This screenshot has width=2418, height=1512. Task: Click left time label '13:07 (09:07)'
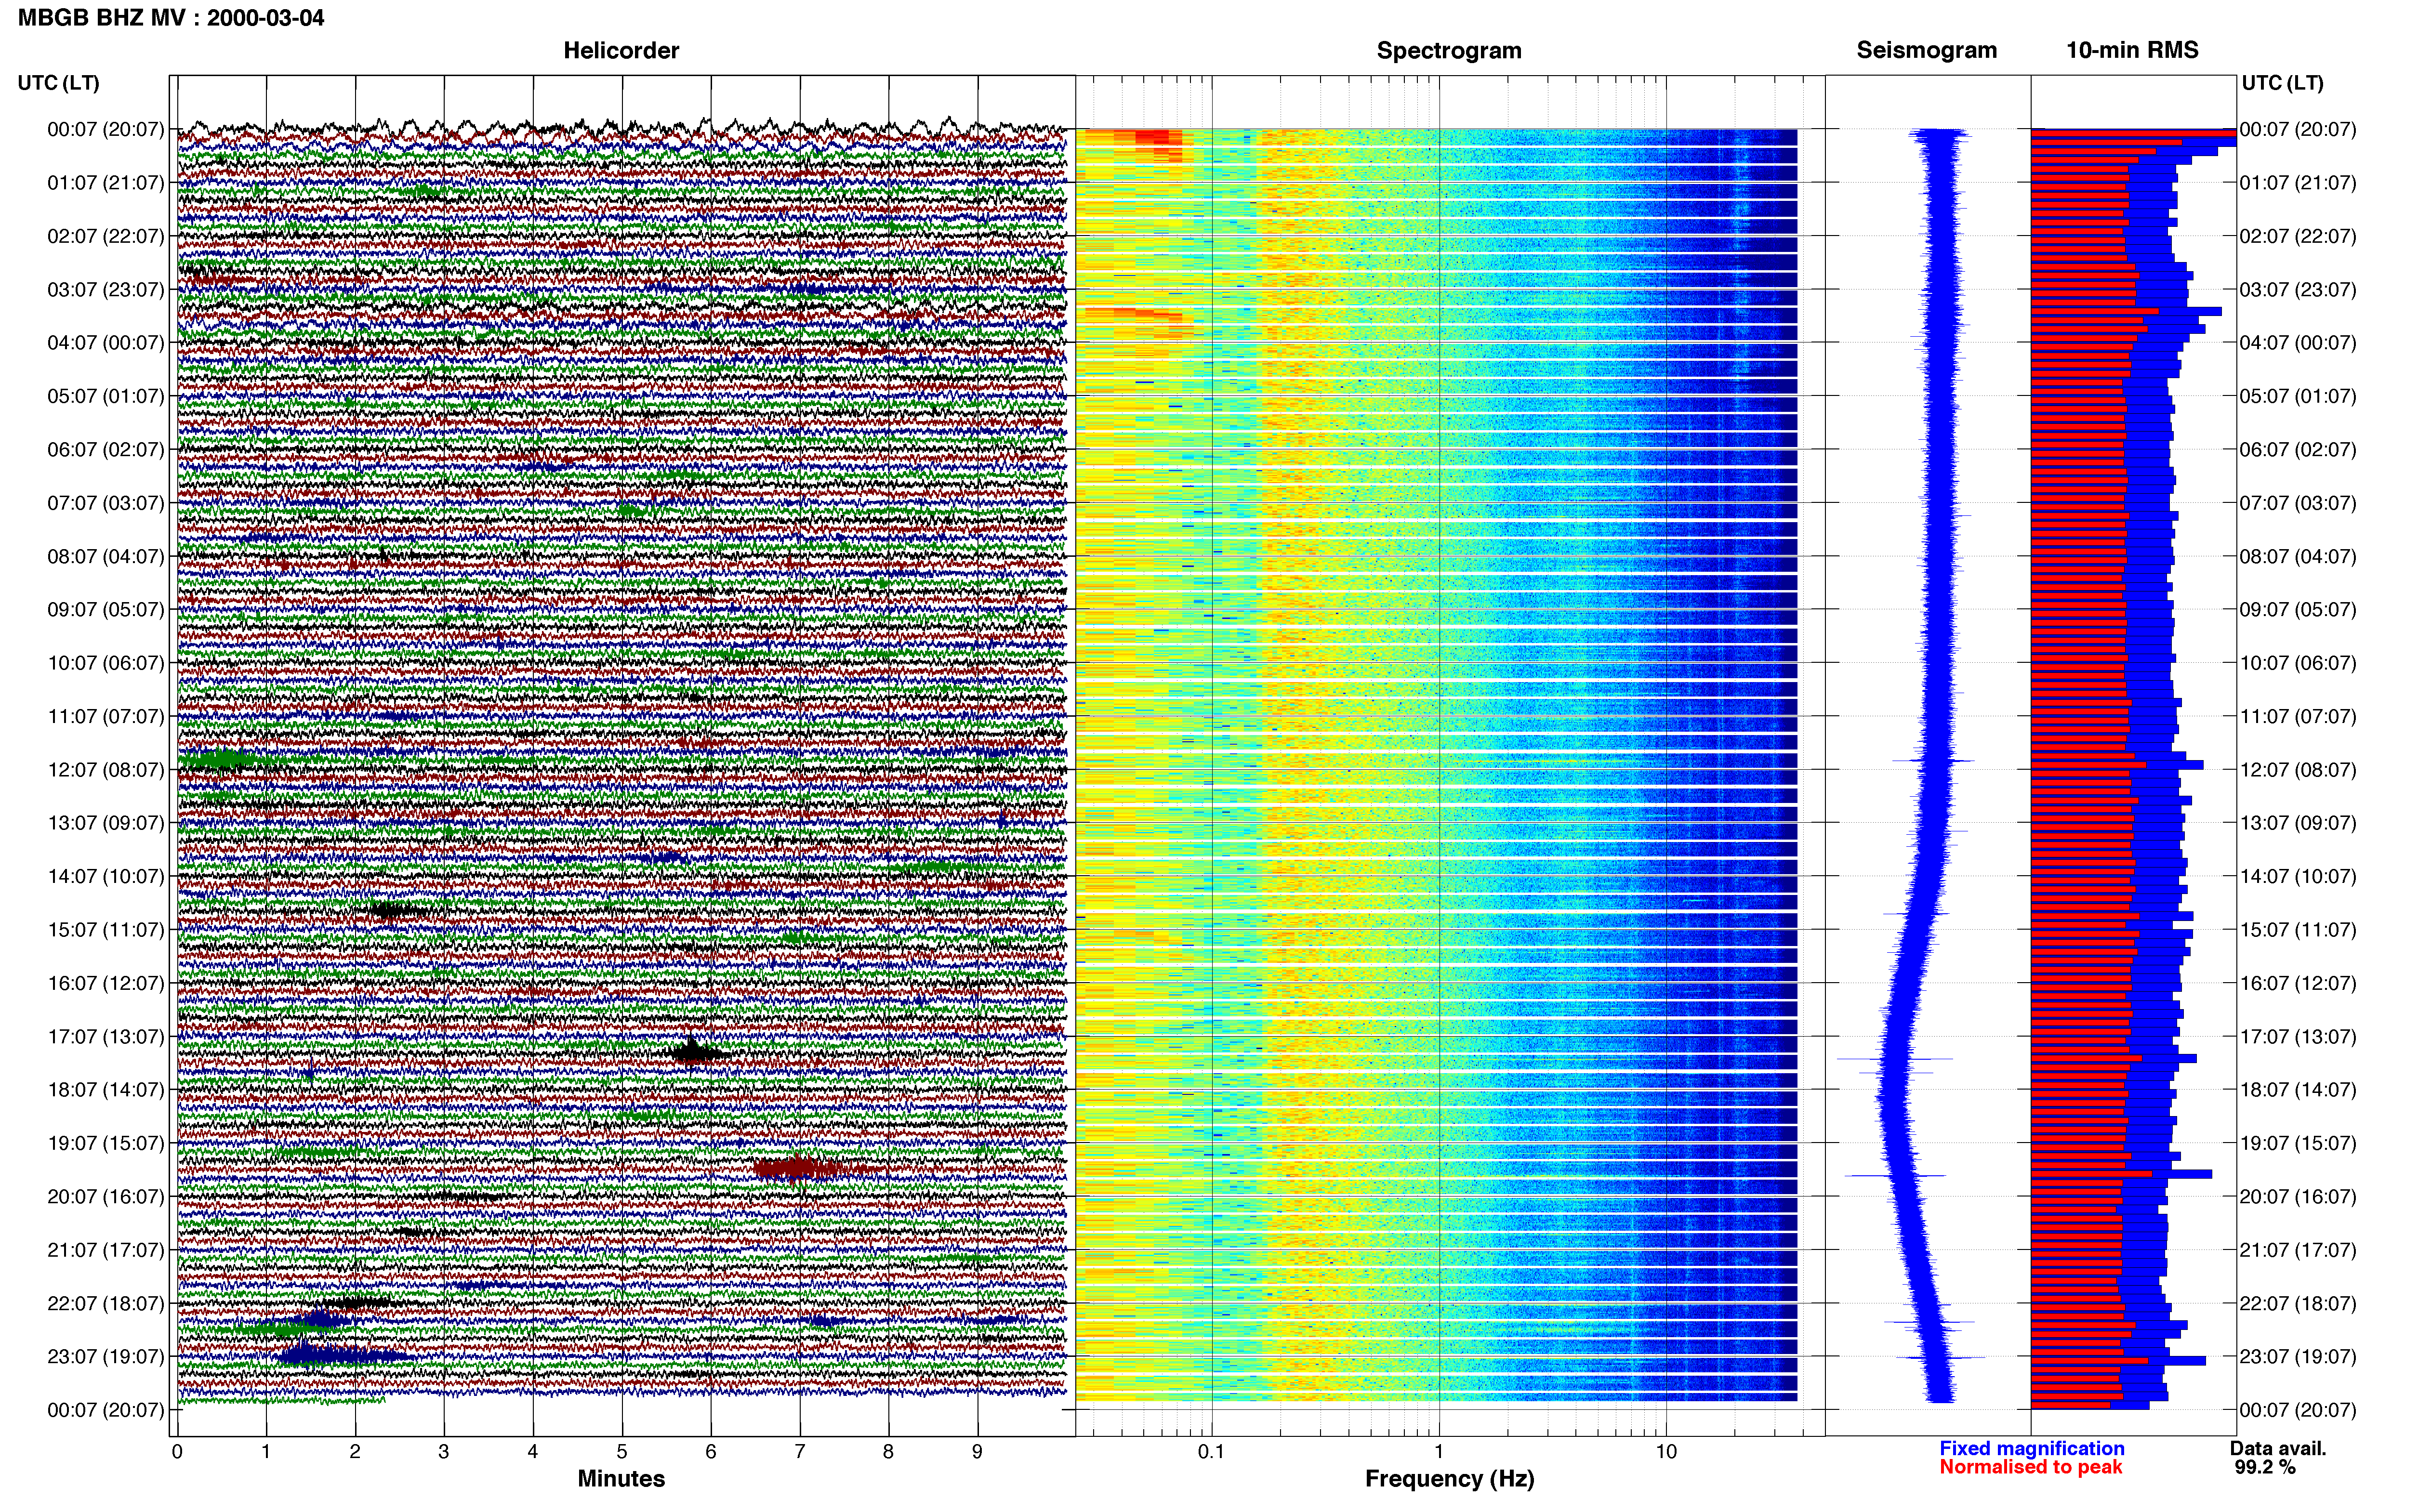(105, 823)
